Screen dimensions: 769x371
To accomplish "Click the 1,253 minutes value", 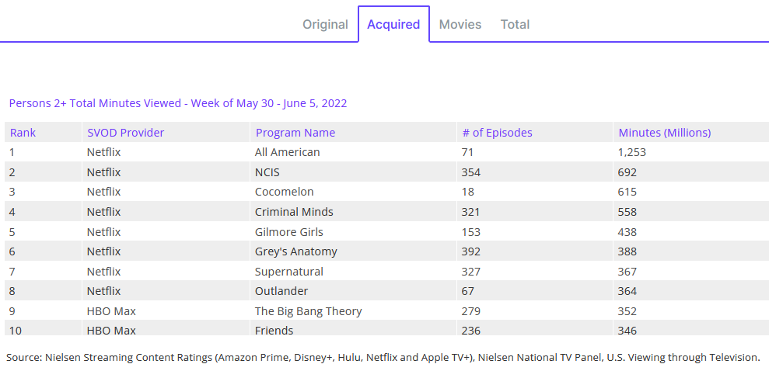I will 632,152.
